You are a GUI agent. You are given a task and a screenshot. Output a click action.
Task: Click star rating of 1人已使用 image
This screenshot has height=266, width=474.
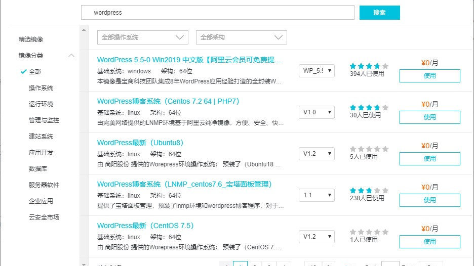369,232
